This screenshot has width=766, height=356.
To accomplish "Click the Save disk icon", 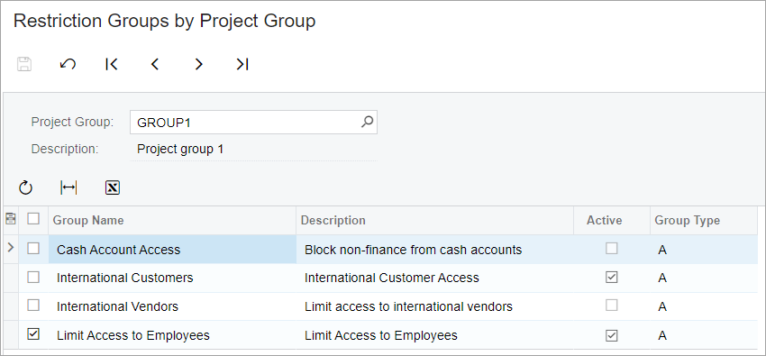I will click(24, 64).
